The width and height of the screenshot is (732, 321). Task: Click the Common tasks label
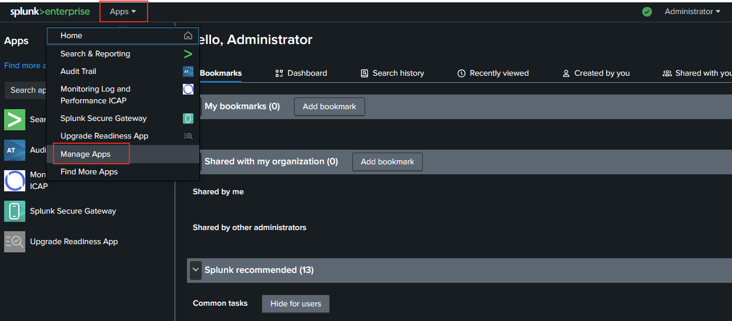[x=220, y=303]
